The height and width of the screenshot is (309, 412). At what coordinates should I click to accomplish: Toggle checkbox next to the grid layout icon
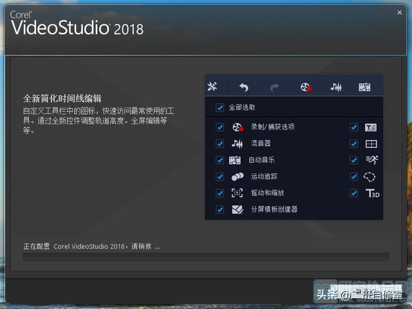pyautogui.click(x=354, y=144)
